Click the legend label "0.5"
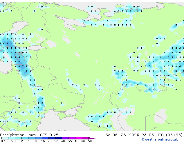The height and width of the screenshot is (142, 184). pyautogui.click(x=10, y=141)
